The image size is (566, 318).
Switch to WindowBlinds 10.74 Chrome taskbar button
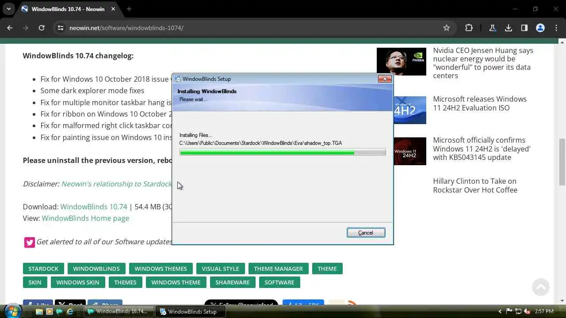119,311
